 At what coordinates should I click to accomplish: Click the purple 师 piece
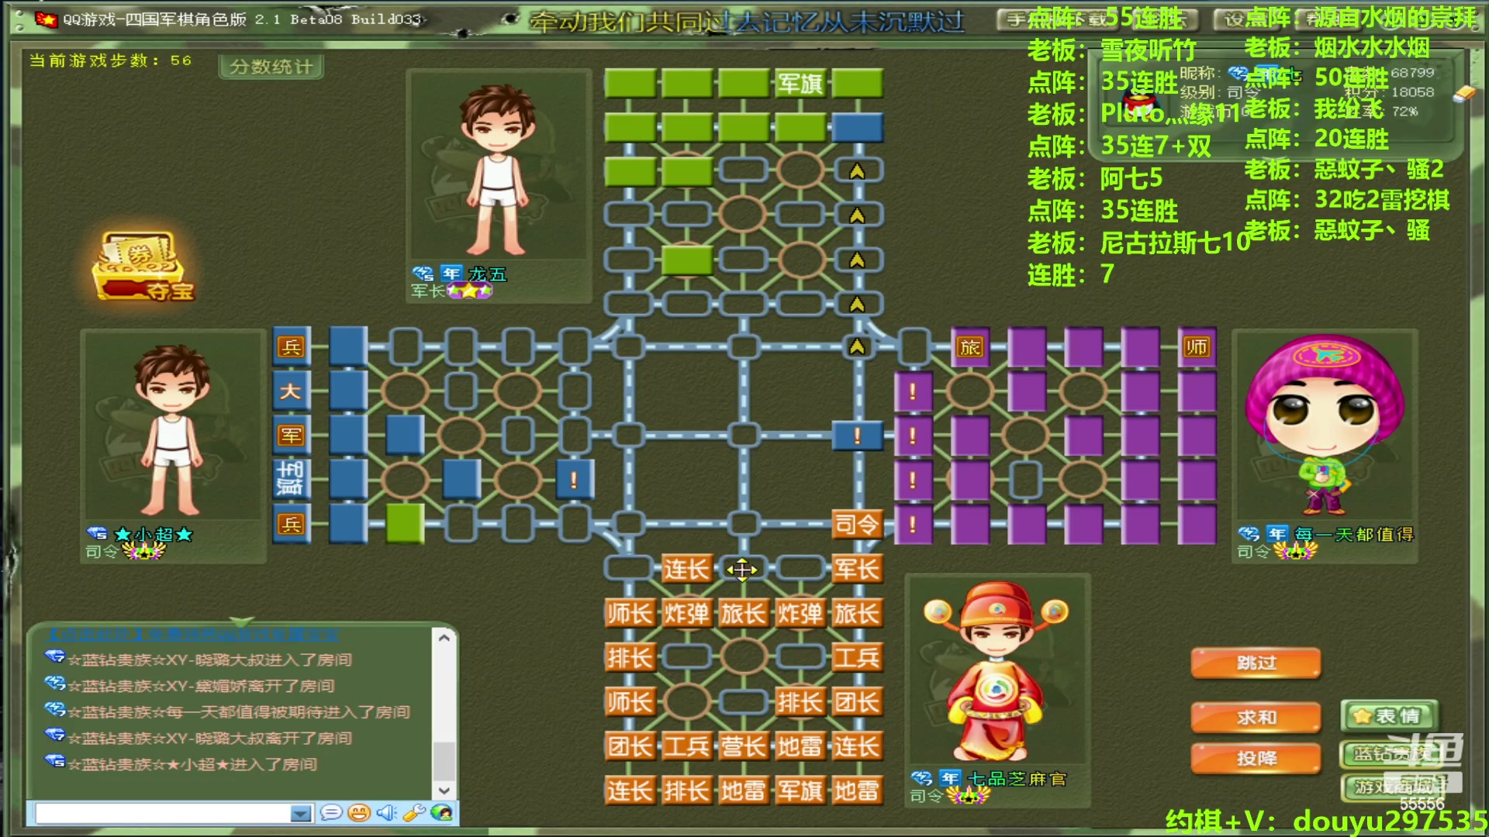pos(1197,347)
